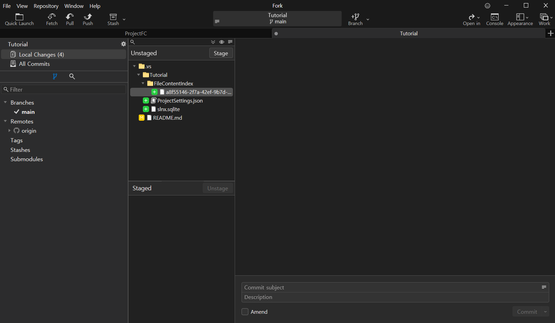555x323 pixels.
Task: Open the Quick Launch folder icon
Action: coord(20,17)
